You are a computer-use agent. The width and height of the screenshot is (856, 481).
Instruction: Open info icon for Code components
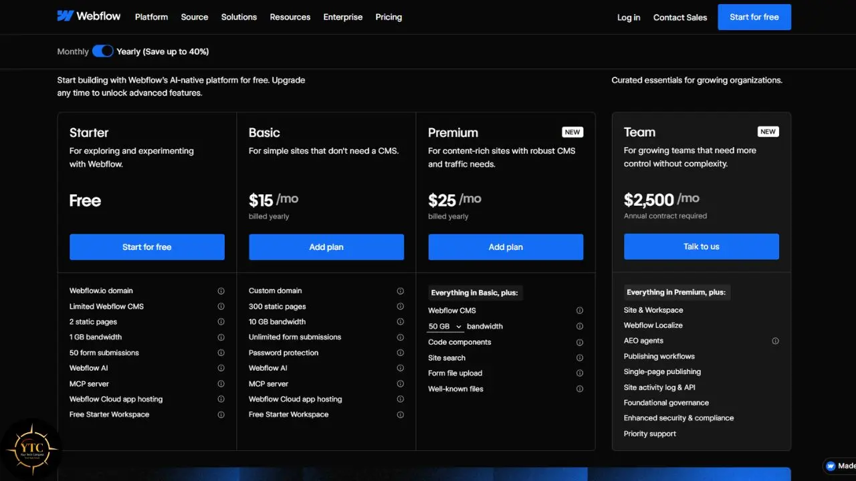coord(579,343)
